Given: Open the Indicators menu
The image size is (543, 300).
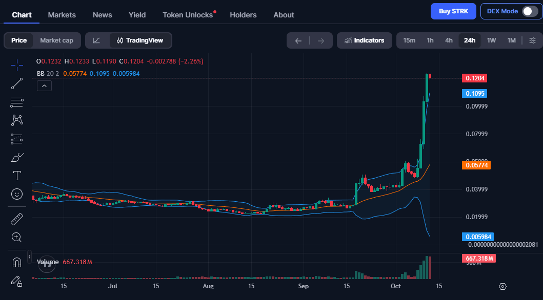Looking at the screenshot, I should (365, 40).
